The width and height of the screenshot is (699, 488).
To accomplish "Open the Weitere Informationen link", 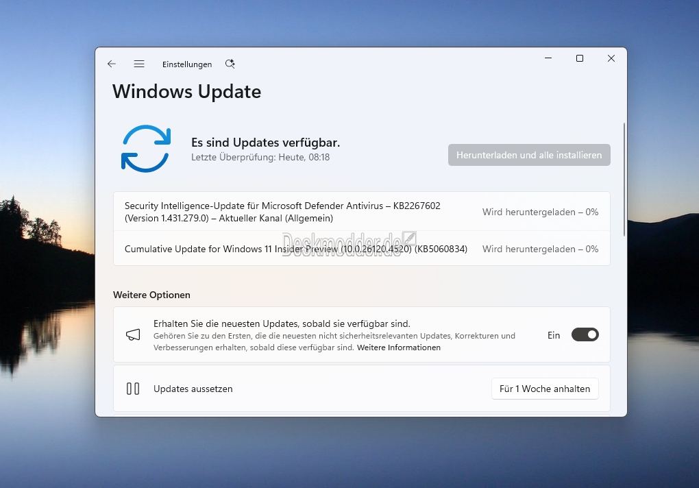I will pos(399,347).
